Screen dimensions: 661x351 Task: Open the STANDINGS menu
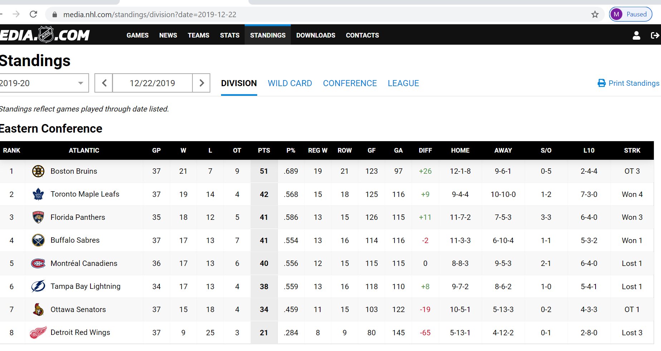click(268, 35)
